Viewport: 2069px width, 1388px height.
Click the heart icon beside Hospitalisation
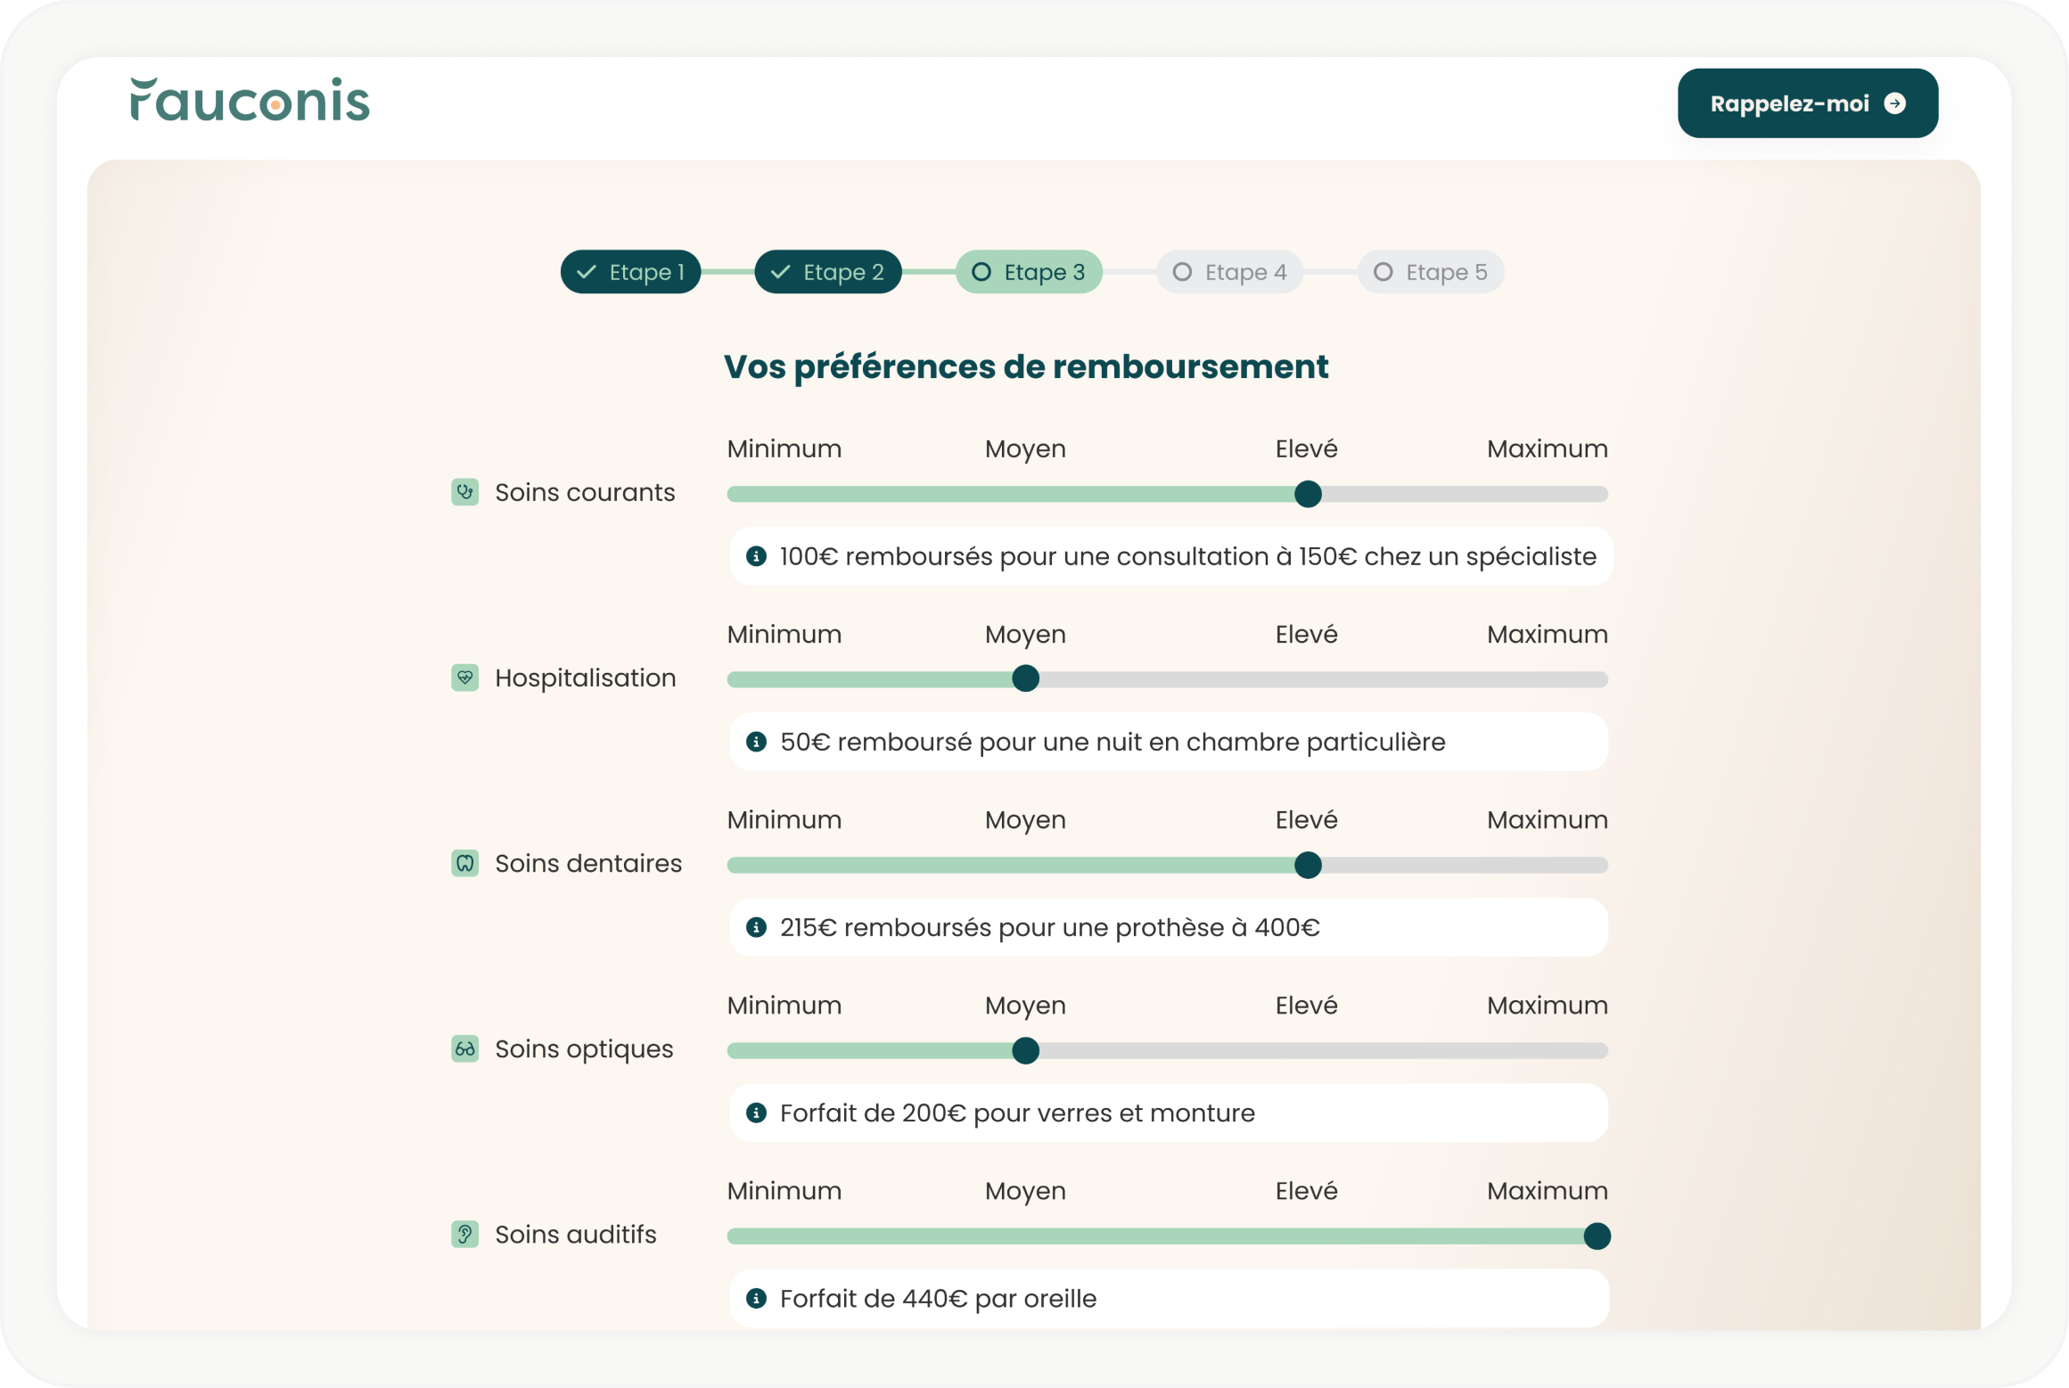464,678
